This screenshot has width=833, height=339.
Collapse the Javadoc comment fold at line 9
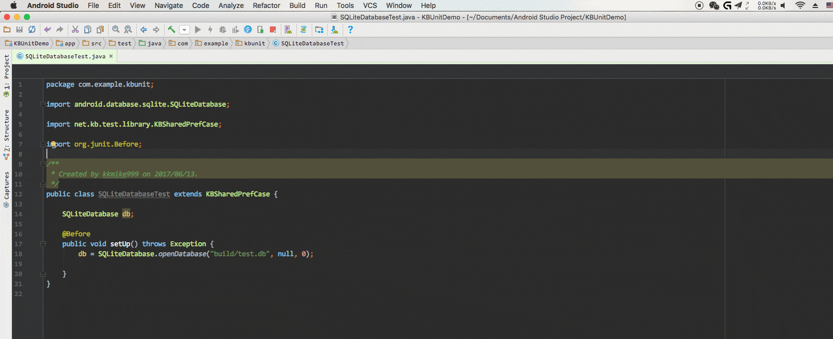(43, 164)
